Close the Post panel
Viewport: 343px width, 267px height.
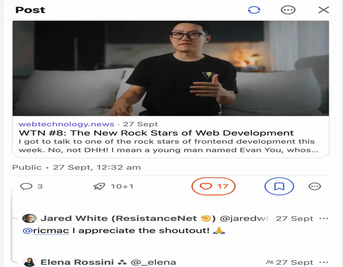(x=324, y=10)
